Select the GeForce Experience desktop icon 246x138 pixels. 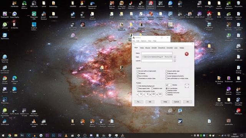[229, 5]
